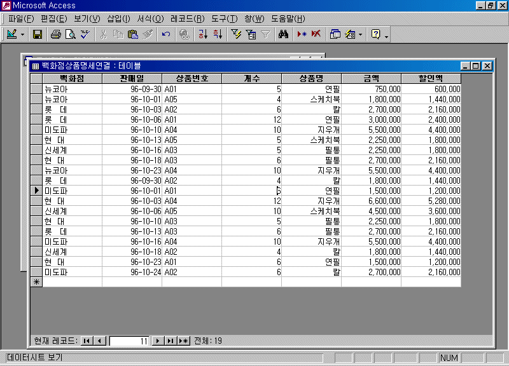This screenshot has height=366, width=509.
Task: Open the 삽입(I) menu
Action: [x=118, y=19]
